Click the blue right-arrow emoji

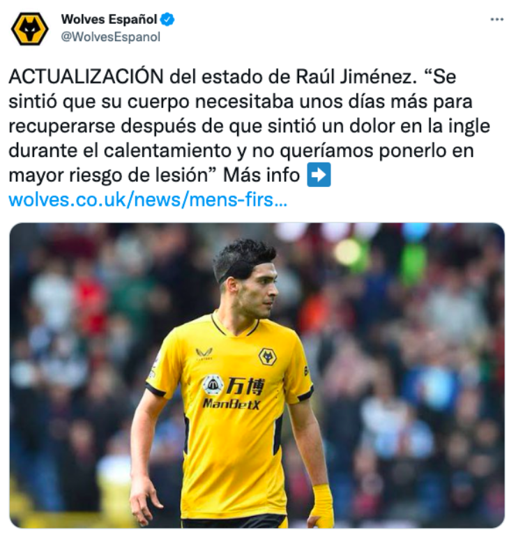(319, 174)
